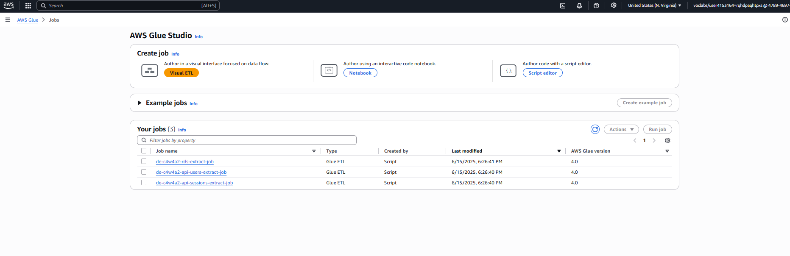
Task: Select page 1 in jobs pagination
Action: click(x=645, y=141)
